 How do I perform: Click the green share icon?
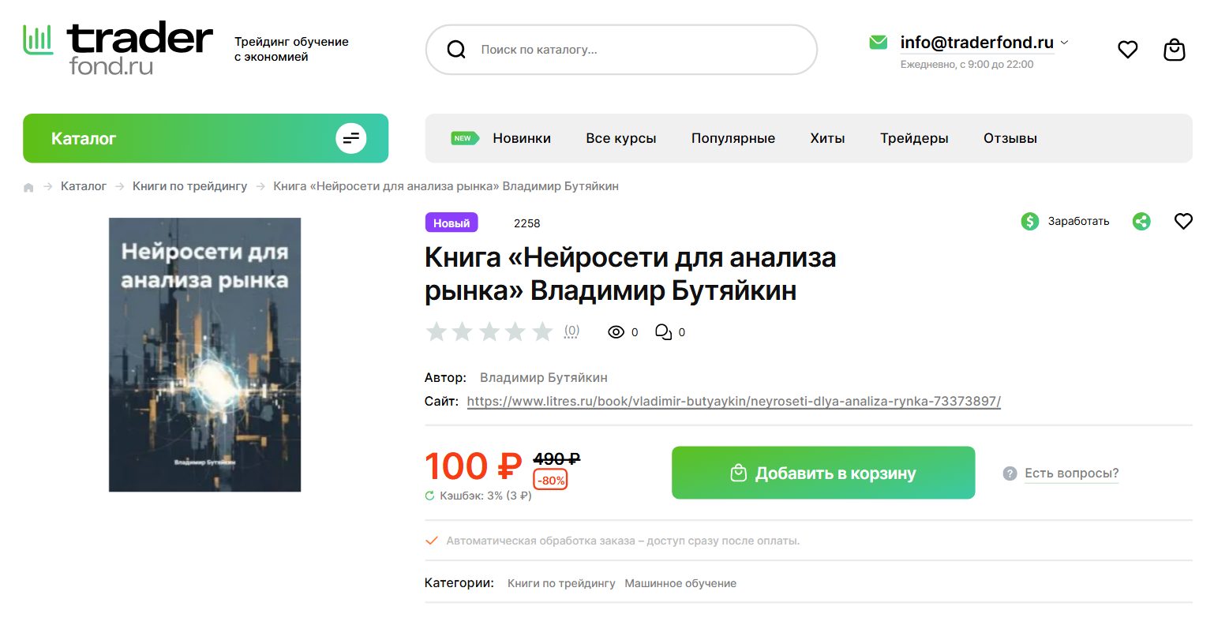[x=1141, y=222]
